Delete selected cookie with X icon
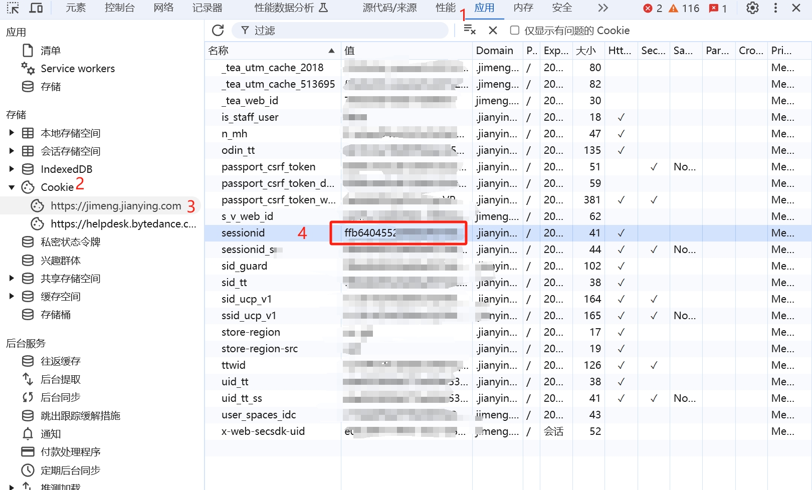 click(493, 31)
